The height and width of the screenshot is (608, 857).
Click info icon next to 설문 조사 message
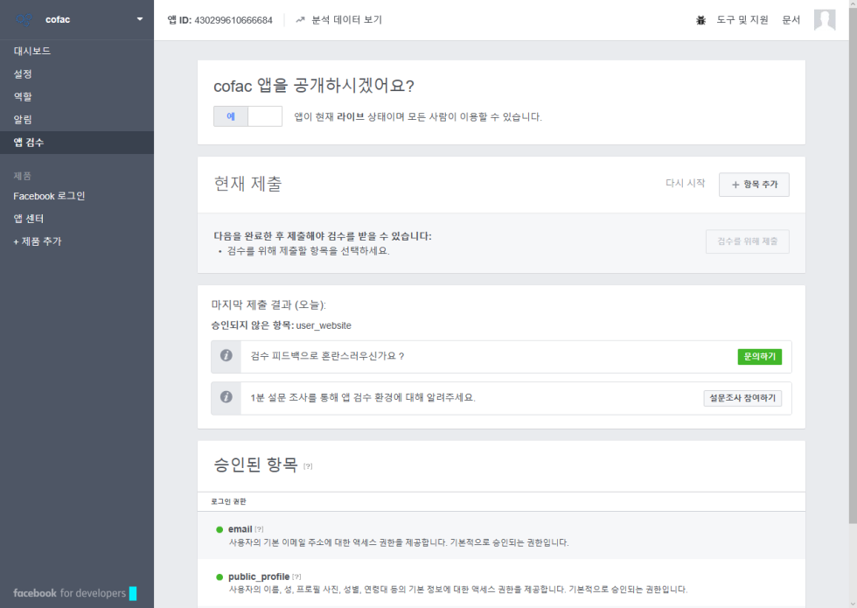pos(226,397)
